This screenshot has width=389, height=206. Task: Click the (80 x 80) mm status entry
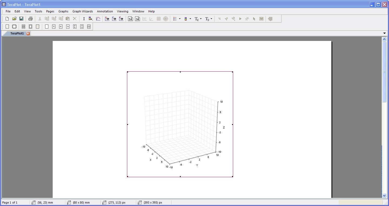coord(81,202)
